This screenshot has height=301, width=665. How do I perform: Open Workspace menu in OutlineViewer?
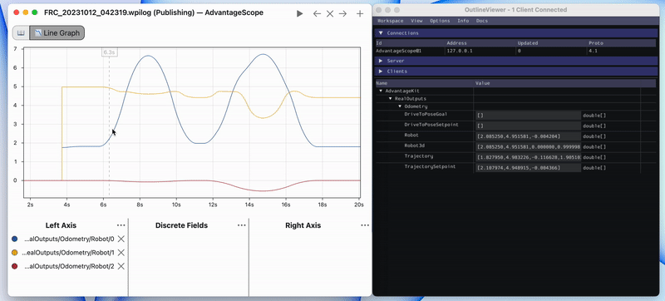391,21
